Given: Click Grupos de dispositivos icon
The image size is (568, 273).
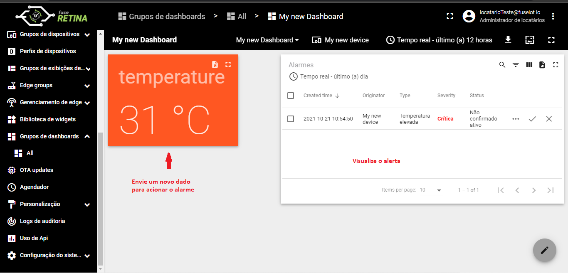Looking at the screenshot, I should coord(12,34).
